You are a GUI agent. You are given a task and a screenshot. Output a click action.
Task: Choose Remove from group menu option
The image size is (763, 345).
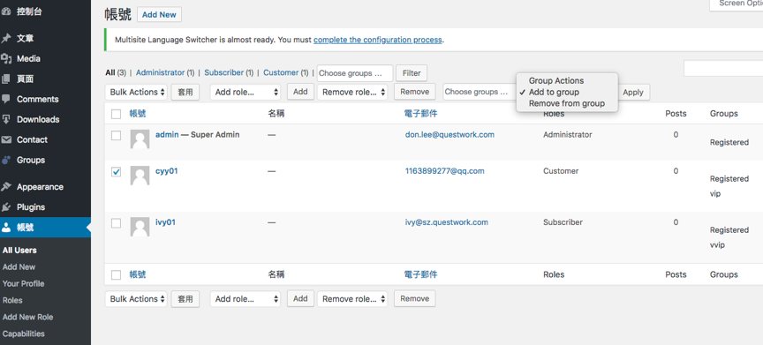(x=567, y=103)
